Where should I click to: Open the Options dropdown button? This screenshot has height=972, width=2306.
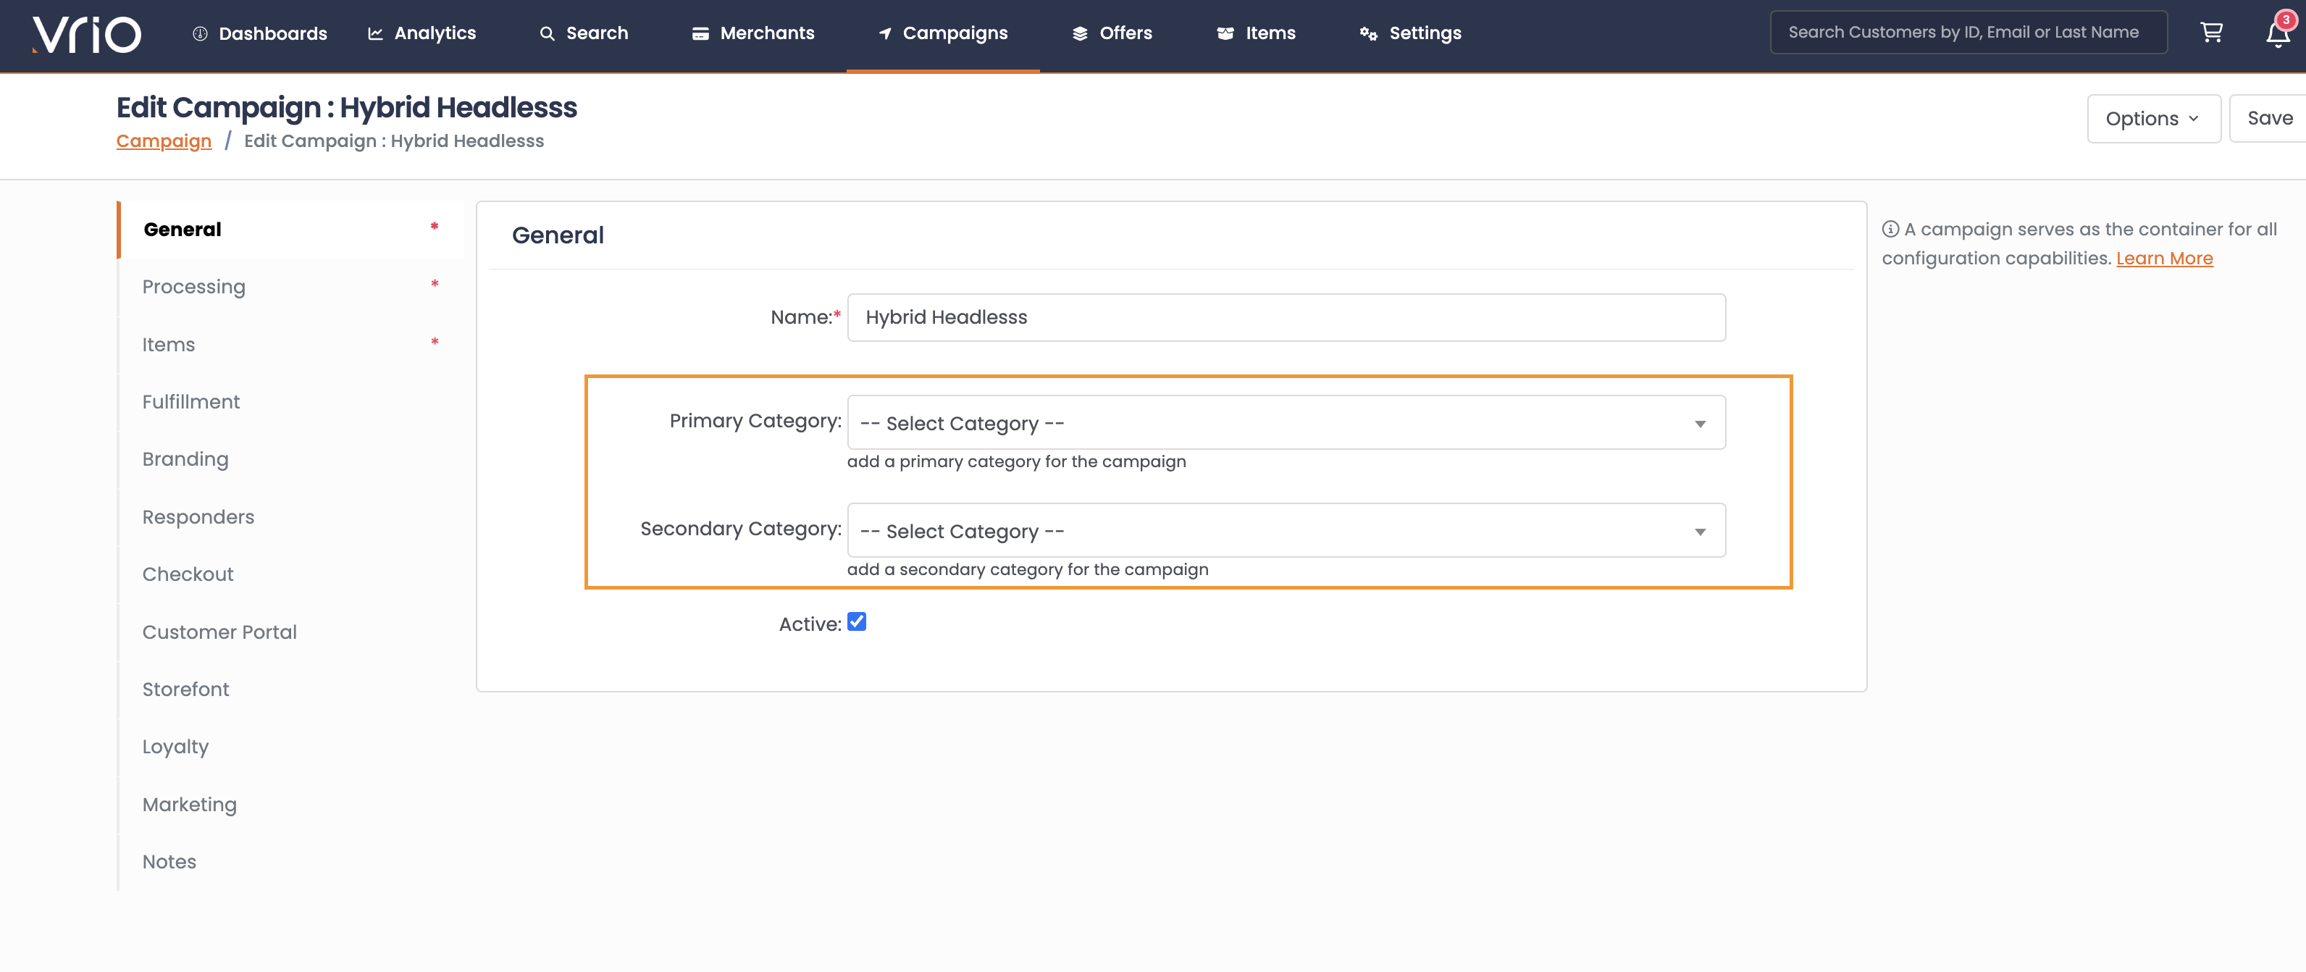tap(2154, 118)
